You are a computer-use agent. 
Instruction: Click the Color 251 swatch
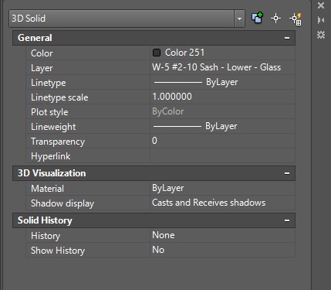(157, 53)
